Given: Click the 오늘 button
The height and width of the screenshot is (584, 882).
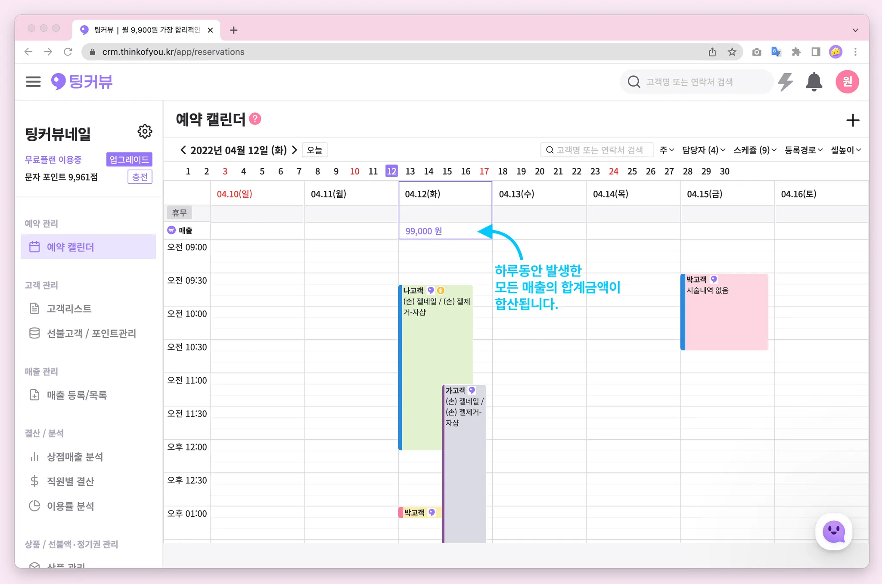Looking at the screenshot, I should click(314, 150).
